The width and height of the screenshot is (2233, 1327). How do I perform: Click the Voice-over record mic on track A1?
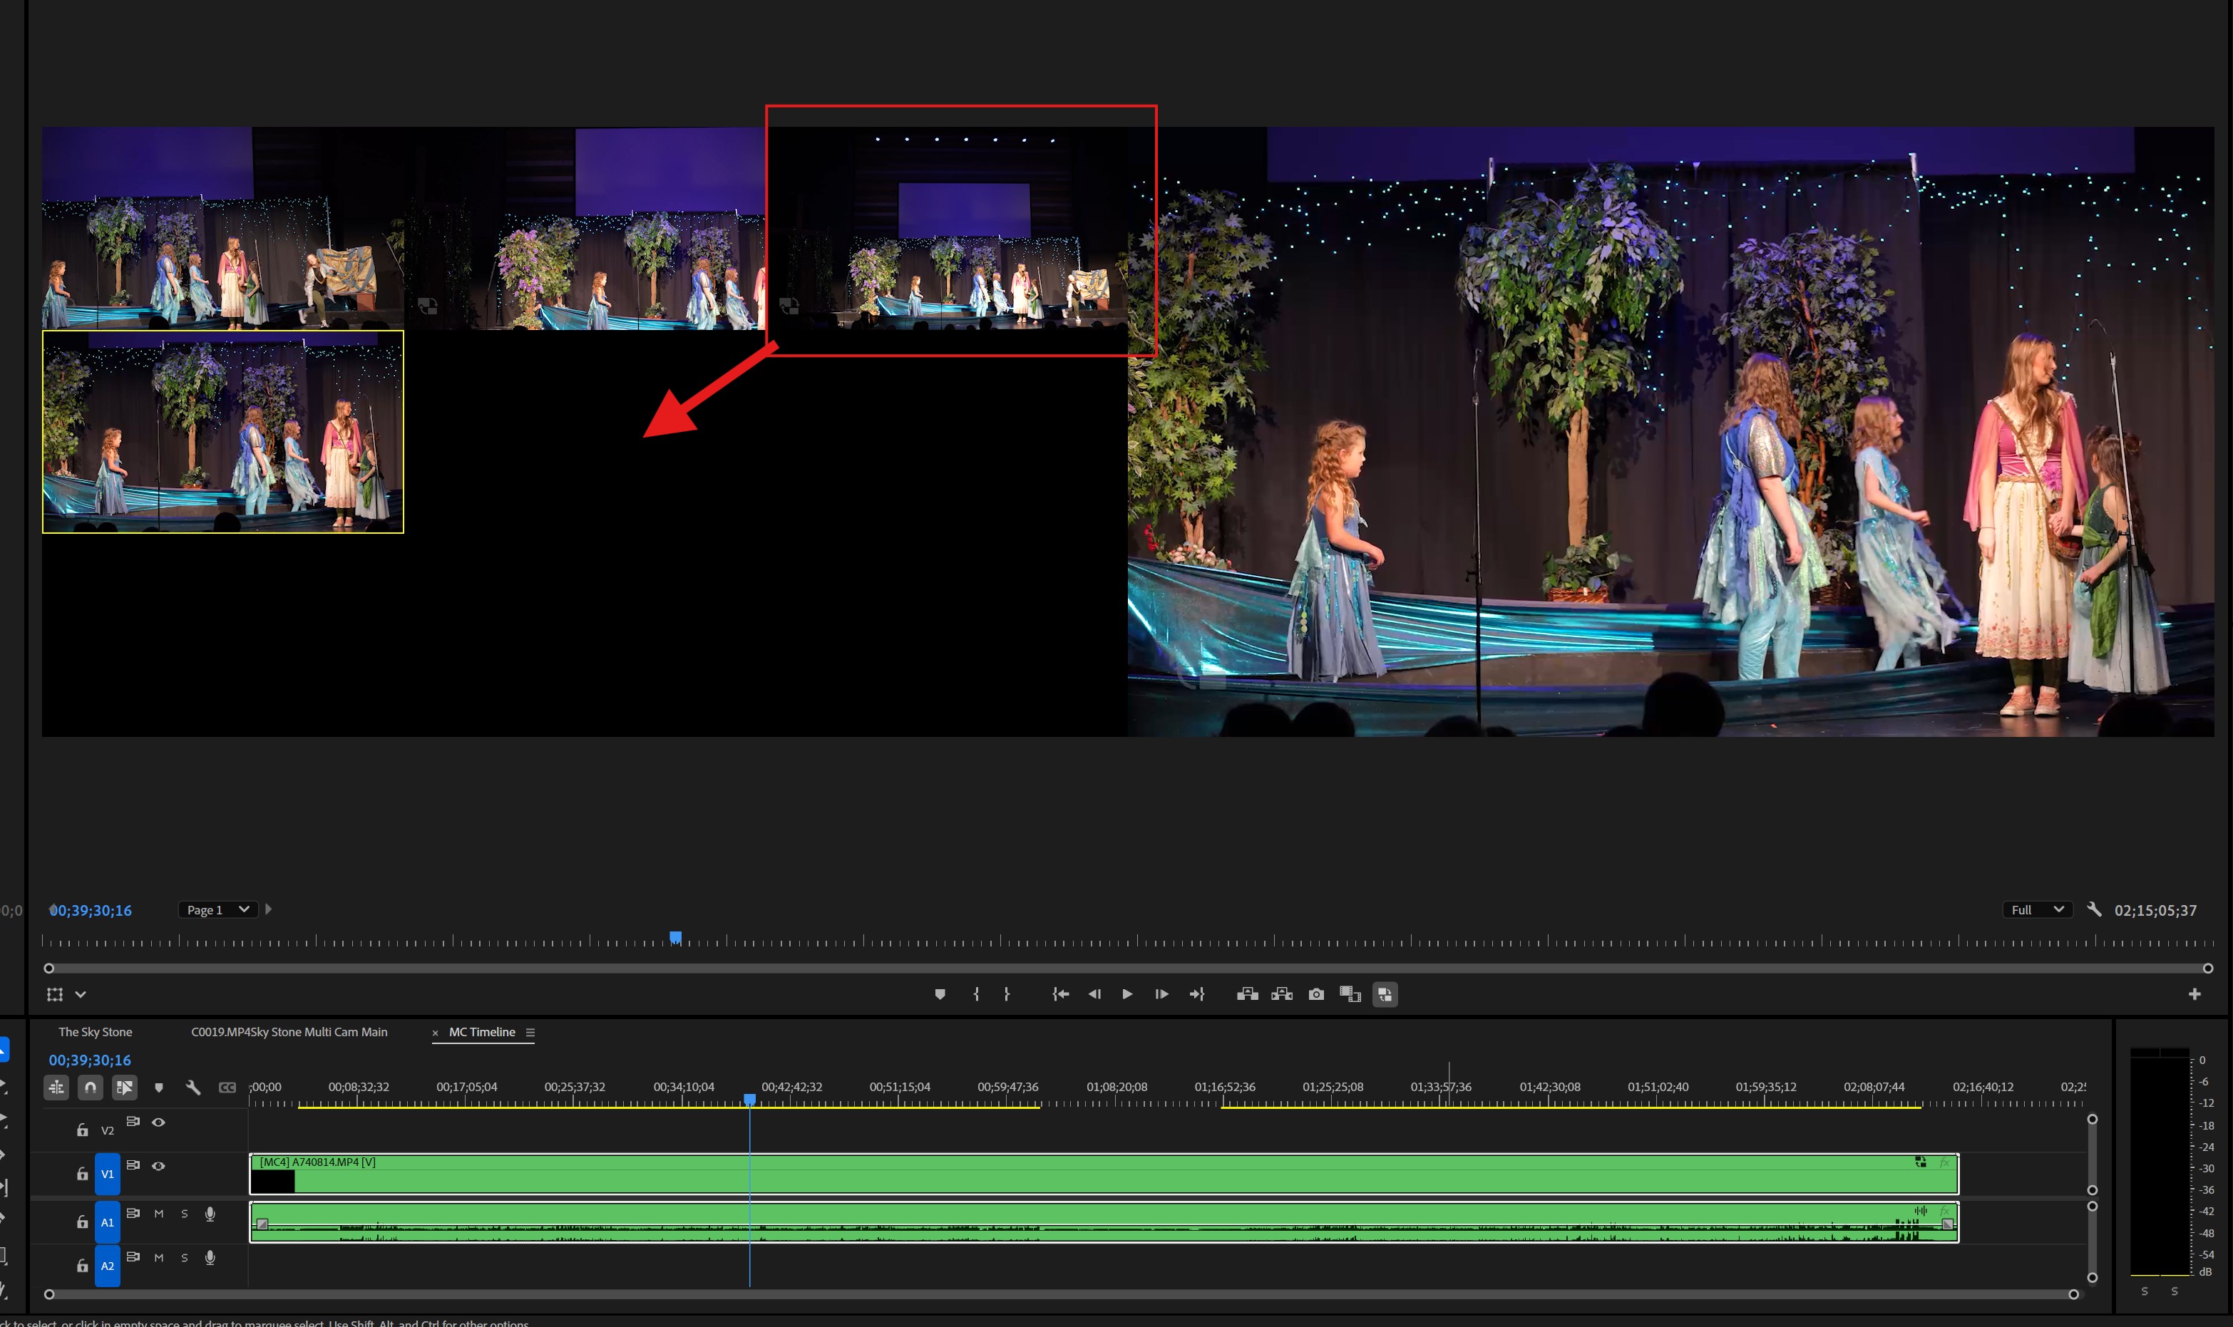pos(210,1214)
